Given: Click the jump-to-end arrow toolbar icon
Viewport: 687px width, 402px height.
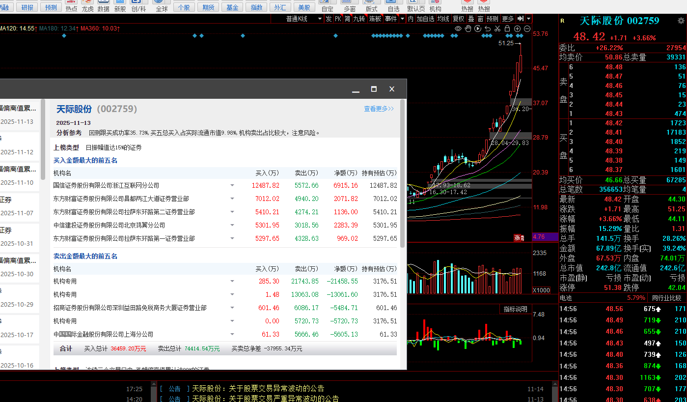Looking at the screenshot, I should pyautogui.click(x=521, y=19).
